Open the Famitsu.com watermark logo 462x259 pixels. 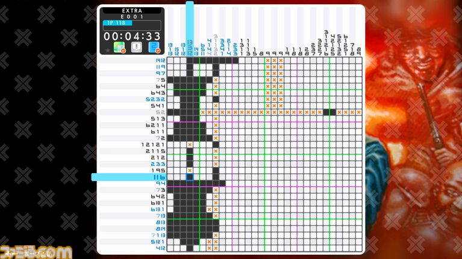36,252
